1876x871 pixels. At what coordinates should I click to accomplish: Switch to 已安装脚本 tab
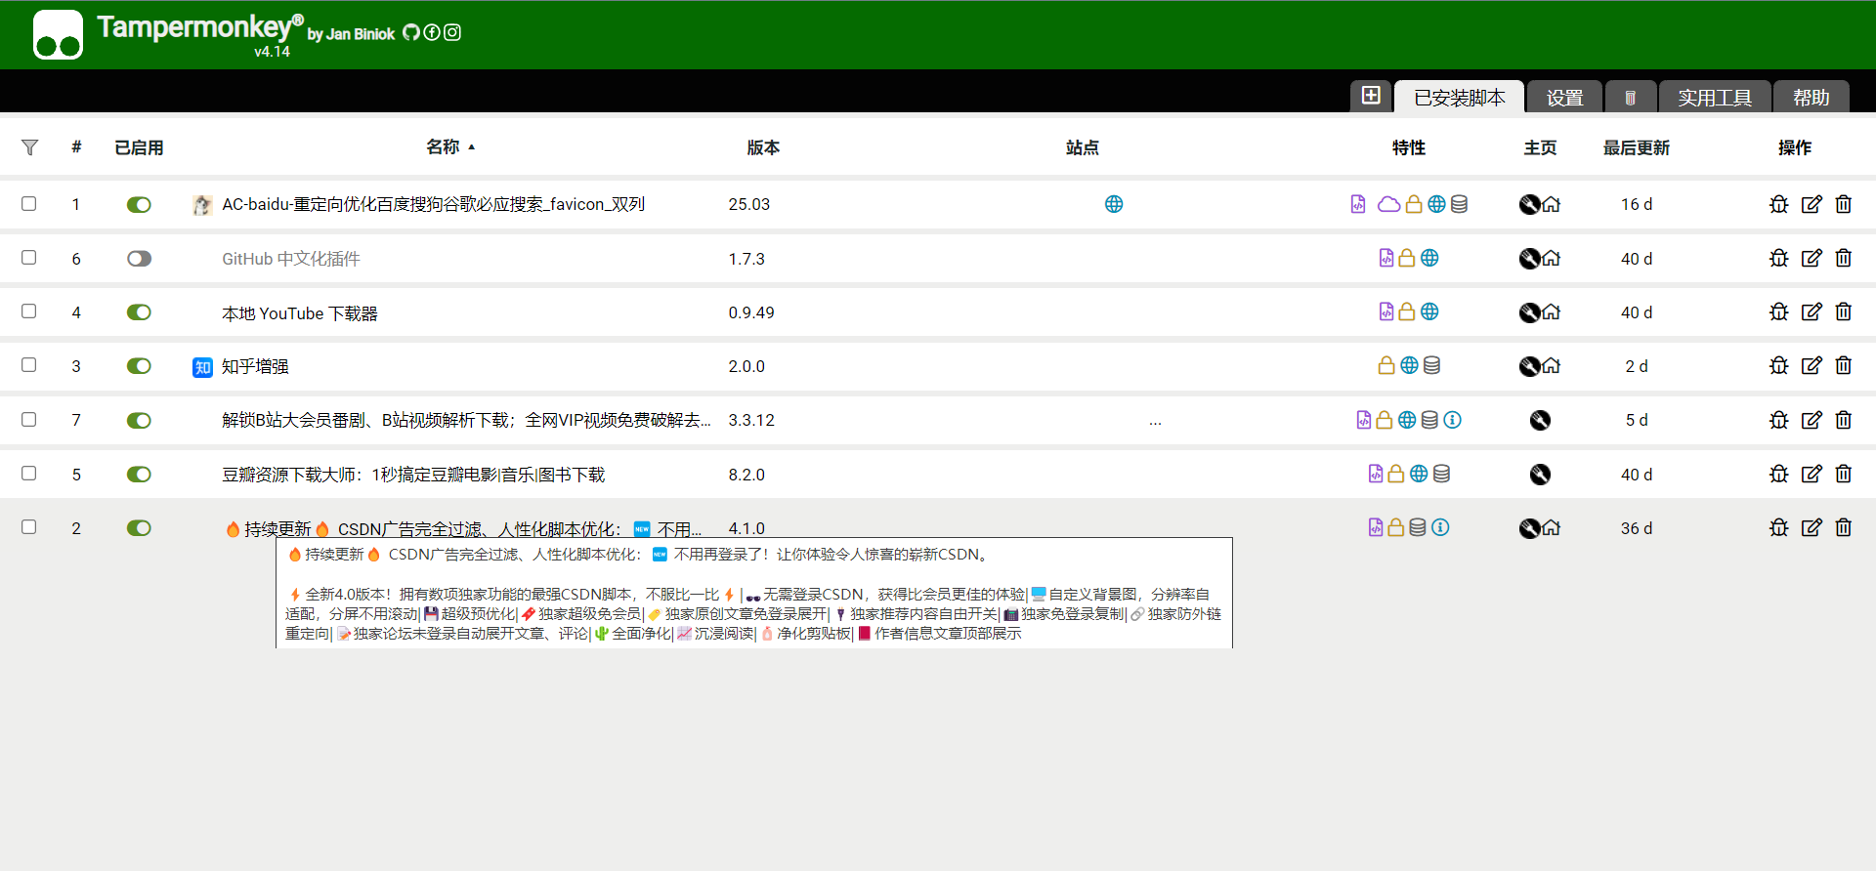point(1459,98)
